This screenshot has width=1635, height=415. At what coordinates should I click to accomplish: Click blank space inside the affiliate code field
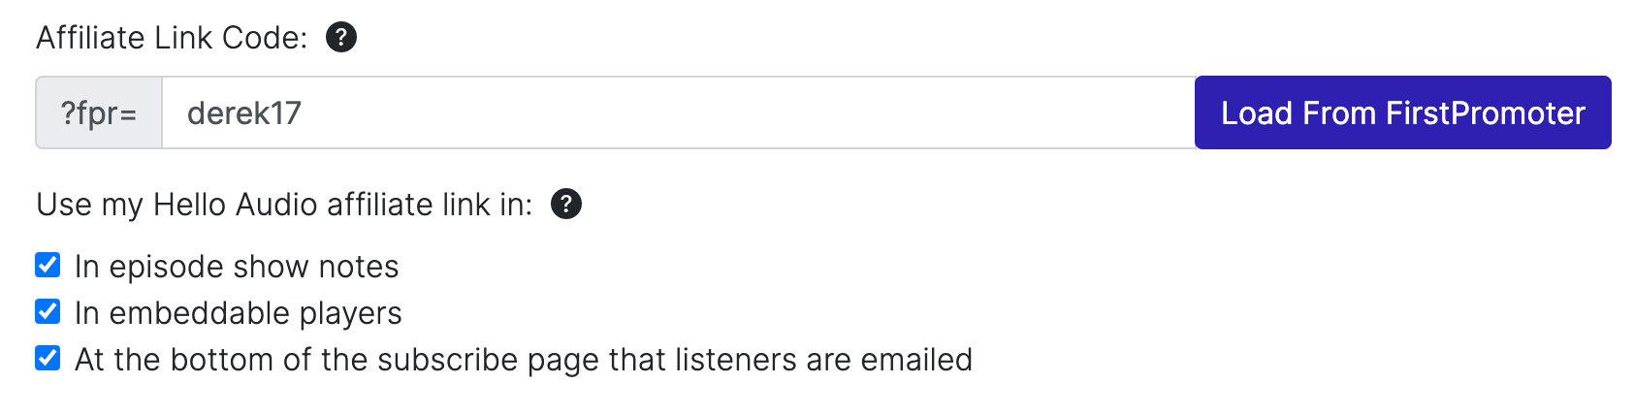(747, 112)
